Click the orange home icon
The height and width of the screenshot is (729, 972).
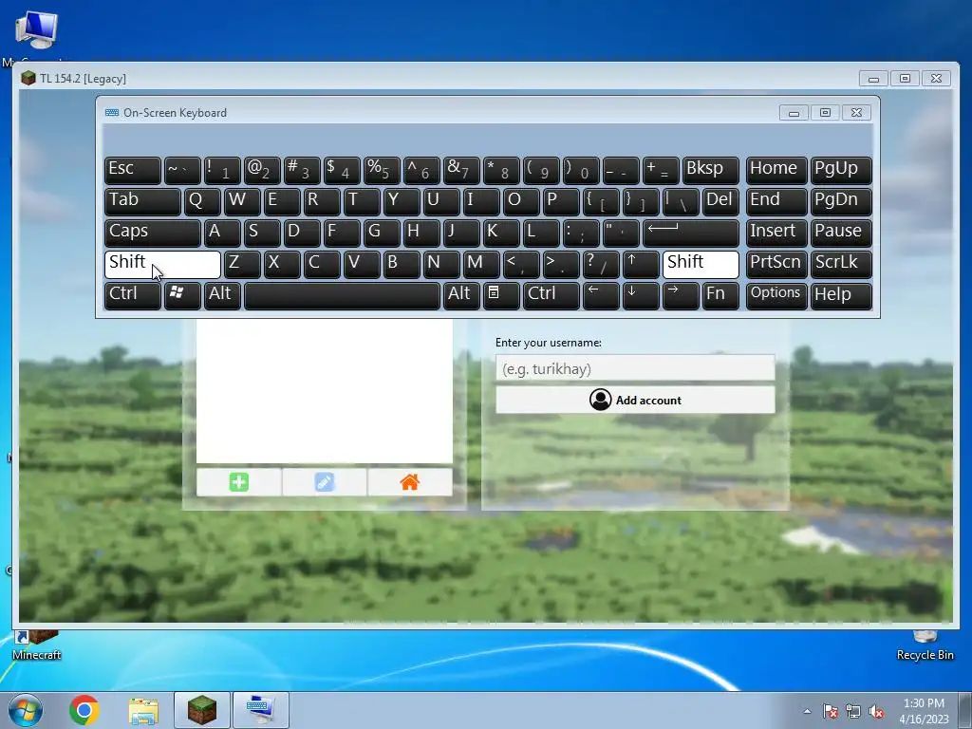click(410, 481)
